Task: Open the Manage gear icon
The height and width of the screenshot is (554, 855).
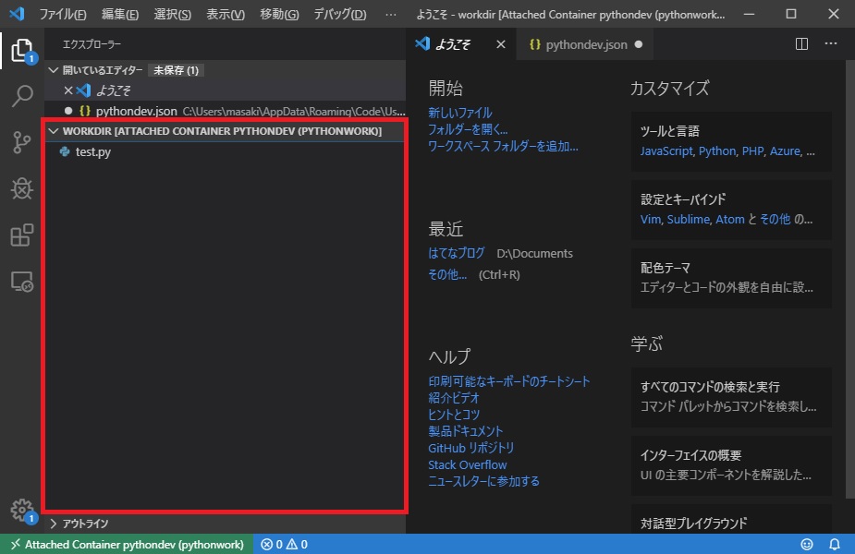Action: coord(22,509)
